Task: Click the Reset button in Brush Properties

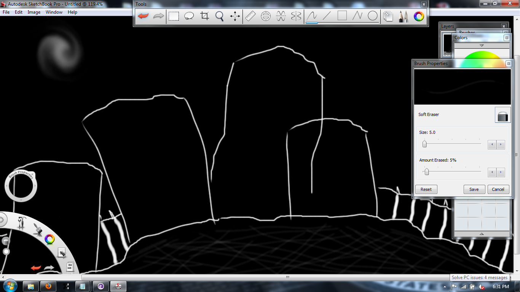Action: [426, 189]
